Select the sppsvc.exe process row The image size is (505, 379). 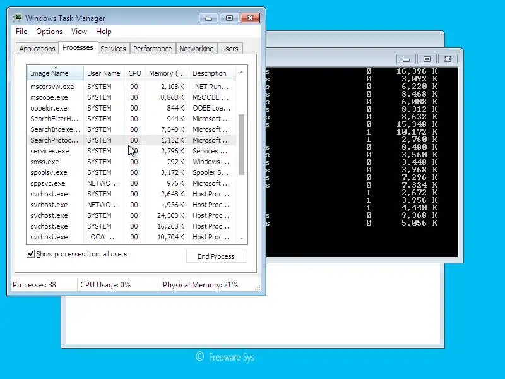coord(131,183)
